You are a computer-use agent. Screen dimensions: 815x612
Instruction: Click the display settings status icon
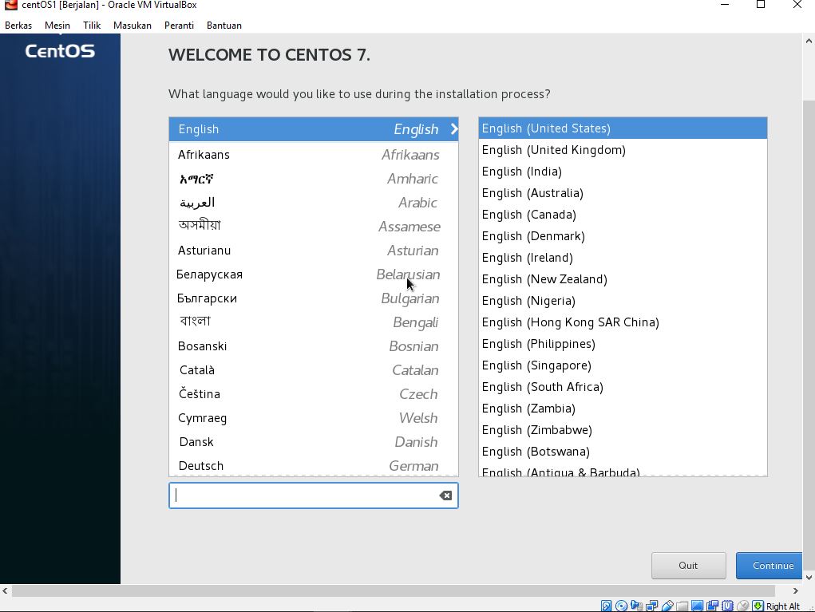click(x=698, y=606)
